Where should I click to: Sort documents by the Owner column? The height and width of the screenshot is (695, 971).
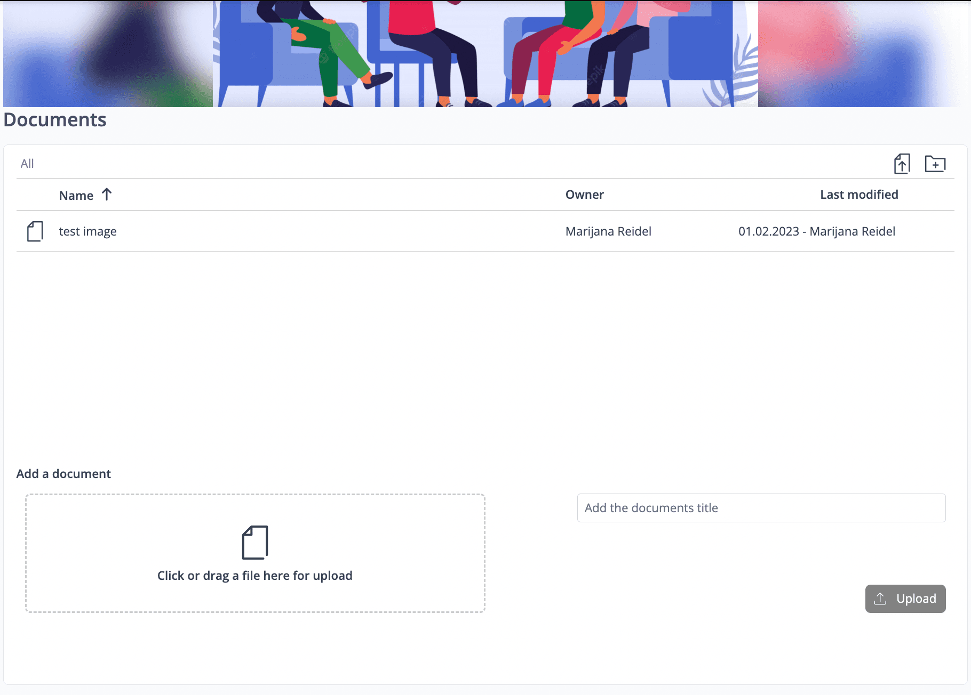[x=584, y=195]
